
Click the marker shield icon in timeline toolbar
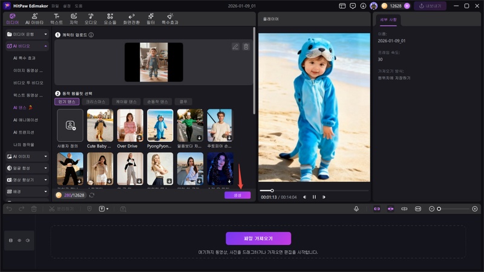(x=89, y=209)
